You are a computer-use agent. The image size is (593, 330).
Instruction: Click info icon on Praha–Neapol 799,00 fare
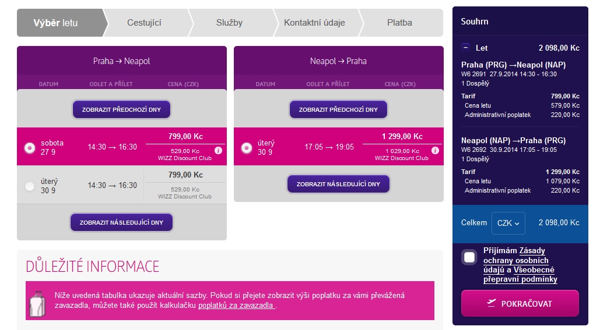point(218,150)
